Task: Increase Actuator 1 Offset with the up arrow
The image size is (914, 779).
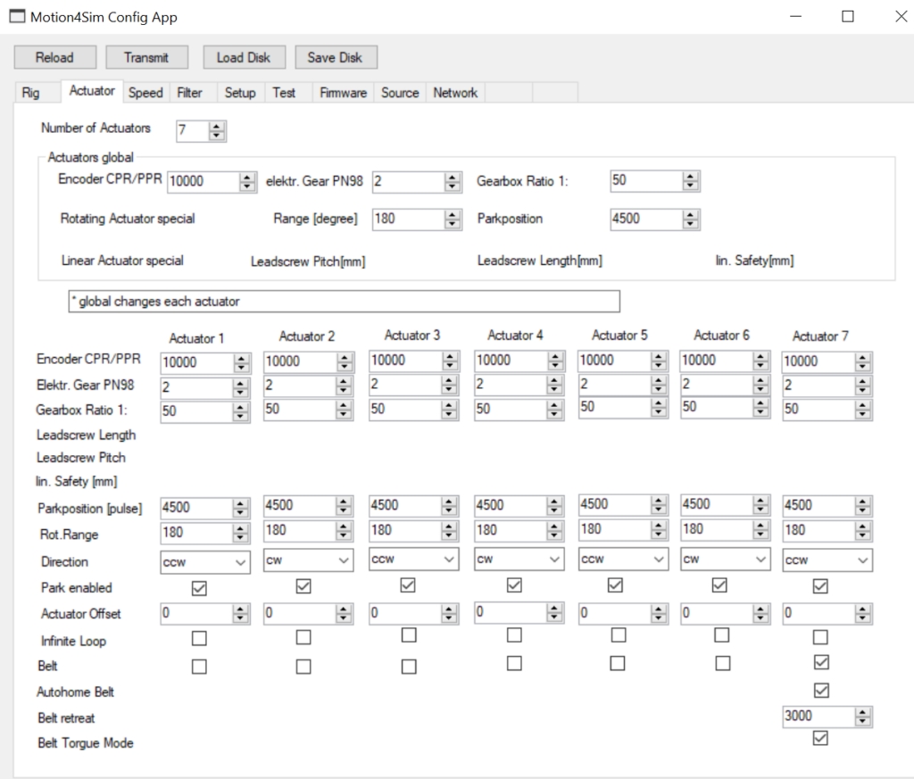Action: click(x=240, y=609)
